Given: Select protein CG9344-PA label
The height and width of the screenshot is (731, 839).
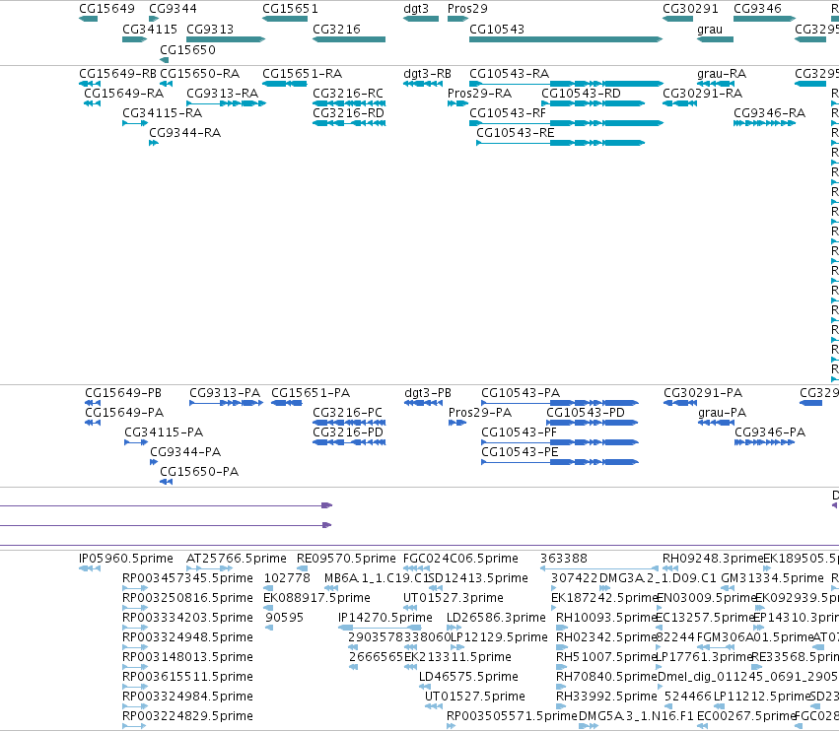Looking at the screenshot, I should tap(185, 452).
